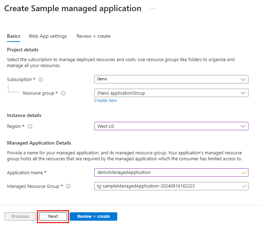Click the Previous button

(20, 216)
